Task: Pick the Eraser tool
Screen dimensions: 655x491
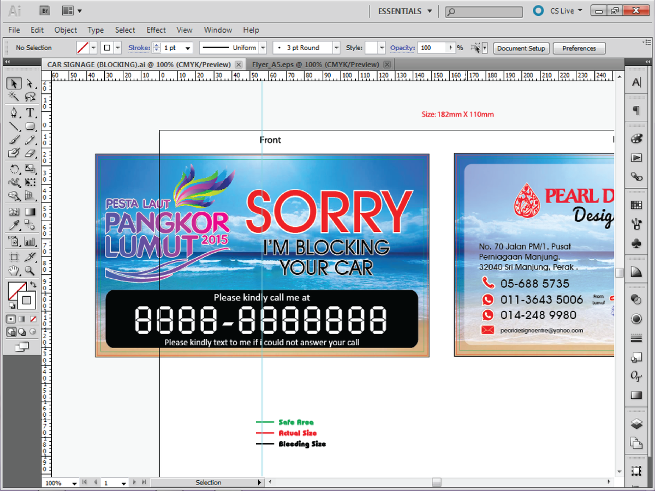Action: 30,153
